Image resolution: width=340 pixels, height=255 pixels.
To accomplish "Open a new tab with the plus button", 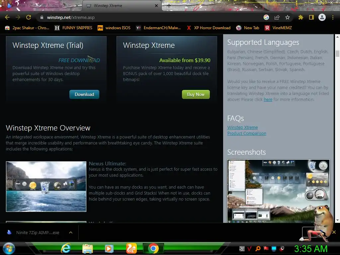I will coord(169,6).
